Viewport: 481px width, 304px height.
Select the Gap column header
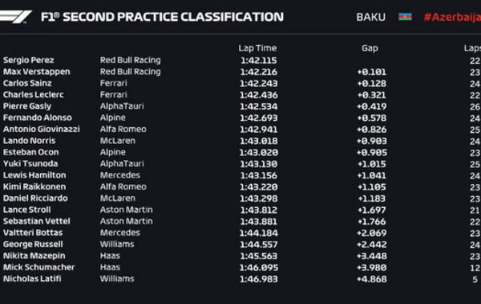coord(370,48)
